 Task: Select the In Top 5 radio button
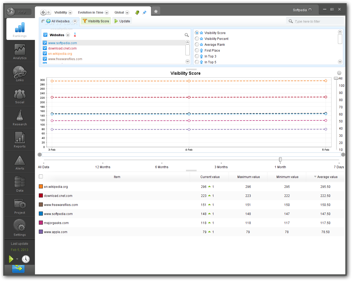click(197, 62)
